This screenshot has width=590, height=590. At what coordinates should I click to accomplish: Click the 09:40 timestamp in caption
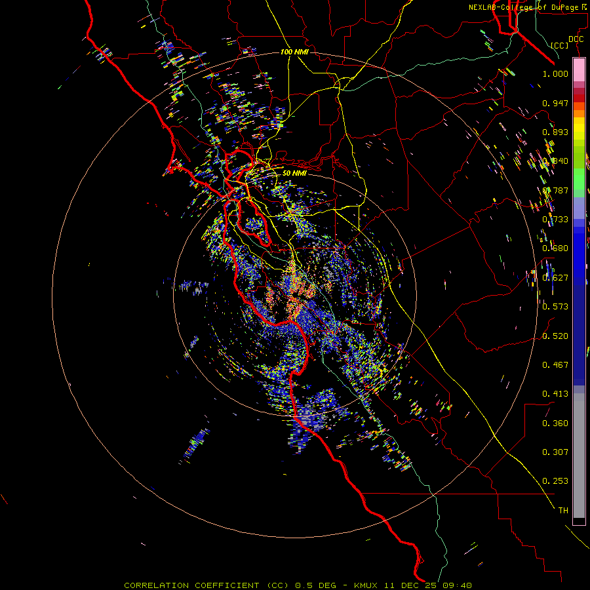(457, 585)
